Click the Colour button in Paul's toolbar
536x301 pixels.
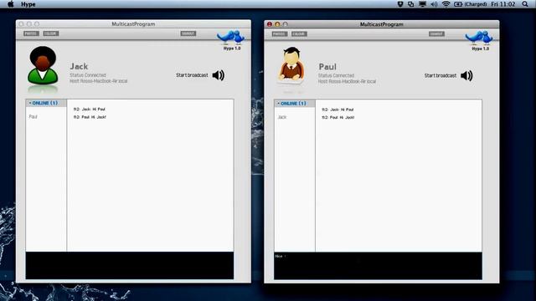299,33
